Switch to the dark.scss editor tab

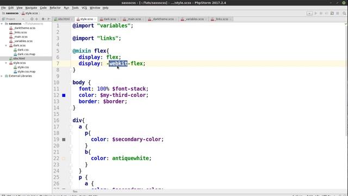coord(110,19)
